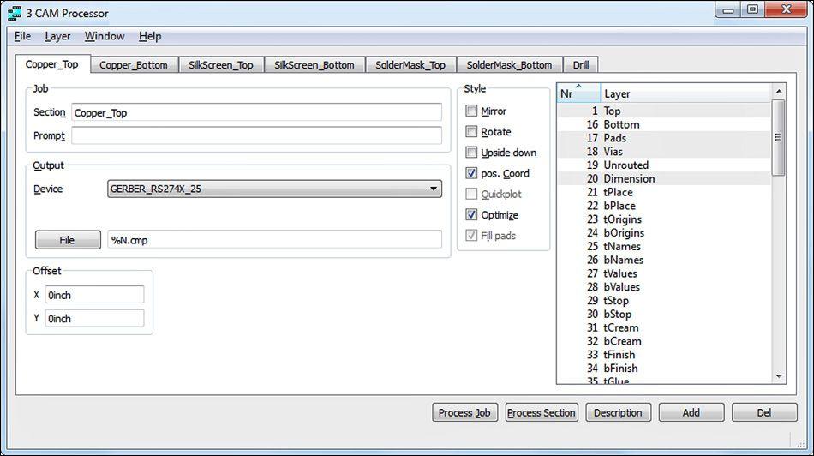Select layer 21 tPlace in list
This screenshot has width=814, height=456.
pos(665,192)
